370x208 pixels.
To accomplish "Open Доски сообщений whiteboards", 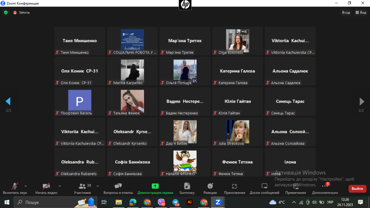I will 264,186.
